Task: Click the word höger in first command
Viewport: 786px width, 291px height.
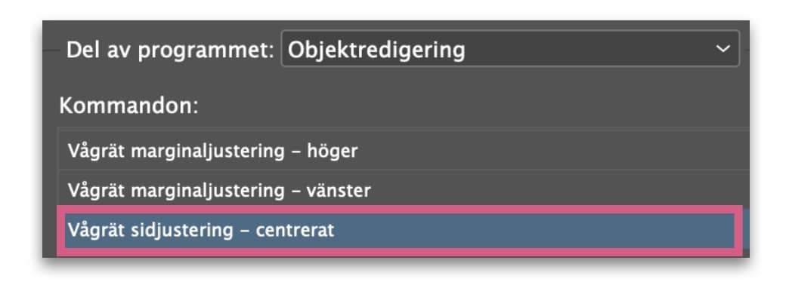Action: (332, 151)
